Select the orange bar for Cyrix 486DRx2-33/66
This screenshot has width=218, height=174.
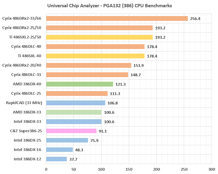[x=117, y=18]
